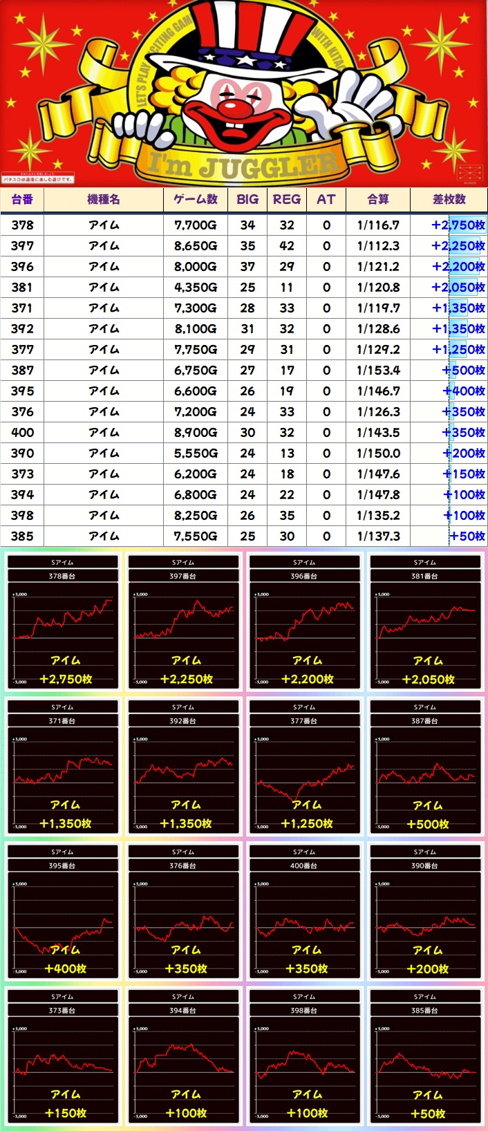Viewport: 488px width, 1131px height.
Task: Open the slump graph for 385番台
Action: [425, 1056]
